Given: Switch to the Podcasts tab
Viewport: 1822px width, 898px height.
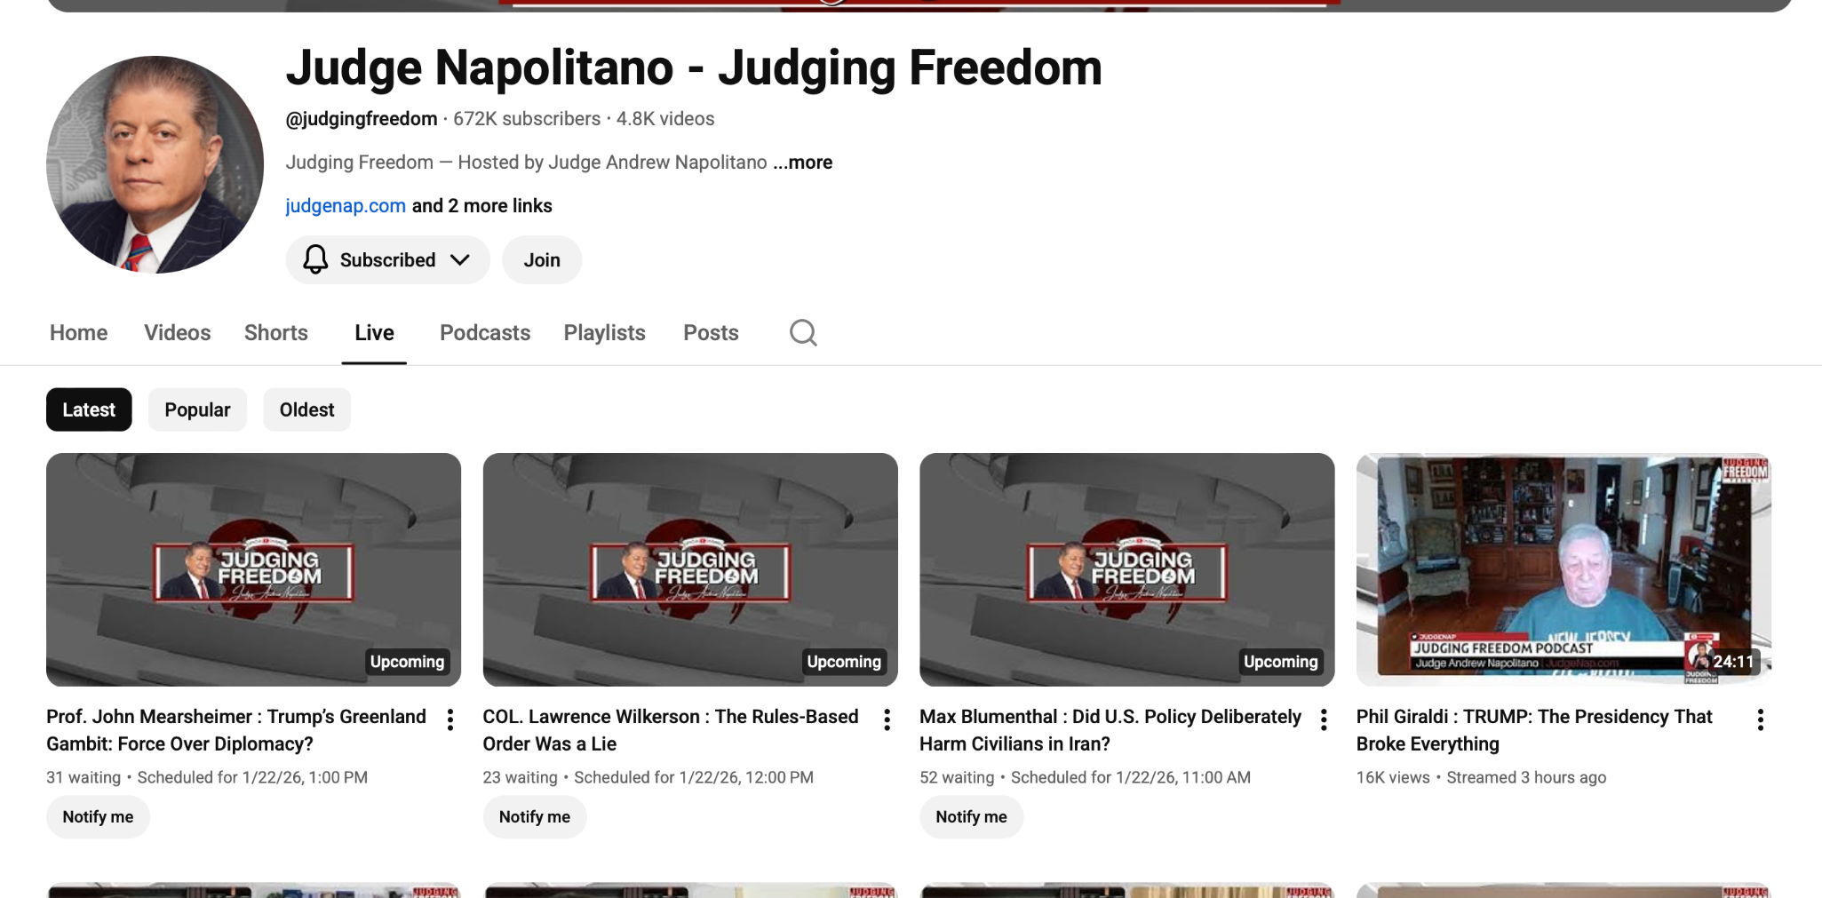Looking at the screenshot, I should point(485,333).
